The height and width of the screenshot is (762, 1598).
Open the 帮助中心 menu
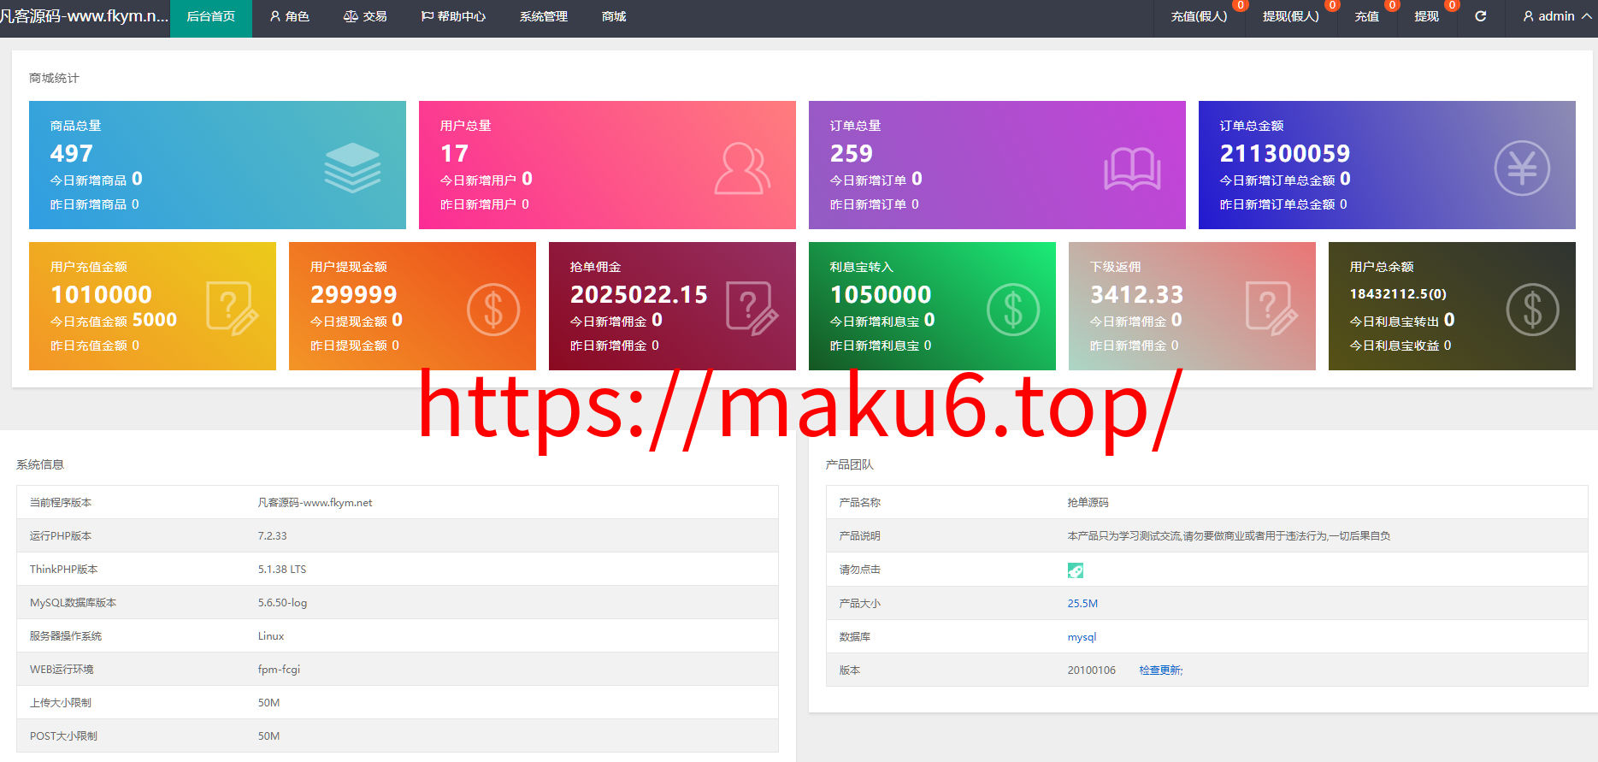click(453, 16)
